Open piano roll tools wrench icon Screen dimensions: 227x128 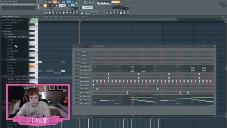pos(34,17)
